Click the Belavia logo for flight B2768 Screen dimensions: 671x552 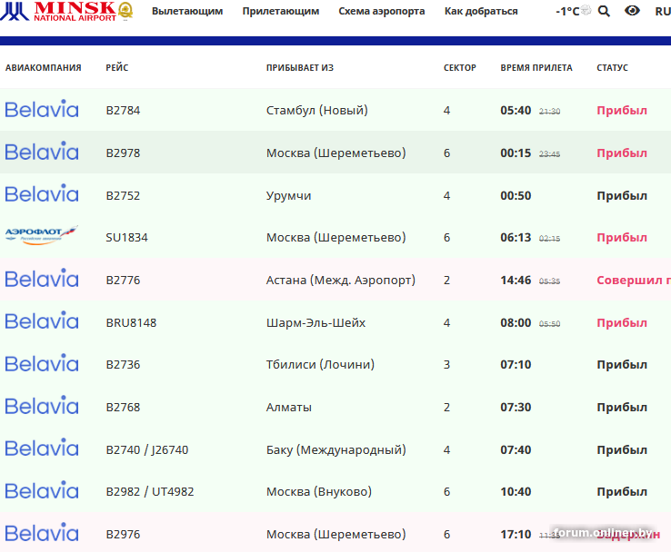[42, 406]
